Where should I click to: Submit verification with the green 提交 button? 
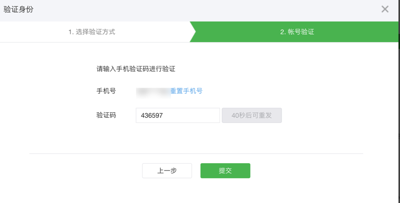click(x=225, y=171)
